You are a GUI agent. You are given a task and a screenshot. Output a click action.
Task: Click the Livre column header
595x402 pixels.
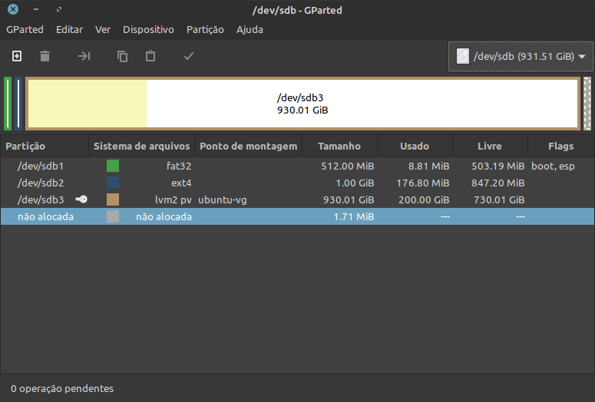(x=490, y=146)
